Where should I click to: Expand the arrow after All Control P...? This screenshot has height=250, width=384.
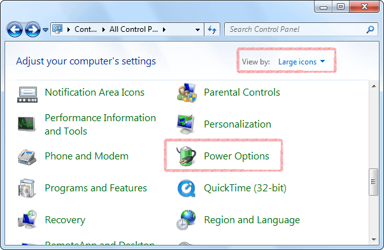click(x=164, y=30)
